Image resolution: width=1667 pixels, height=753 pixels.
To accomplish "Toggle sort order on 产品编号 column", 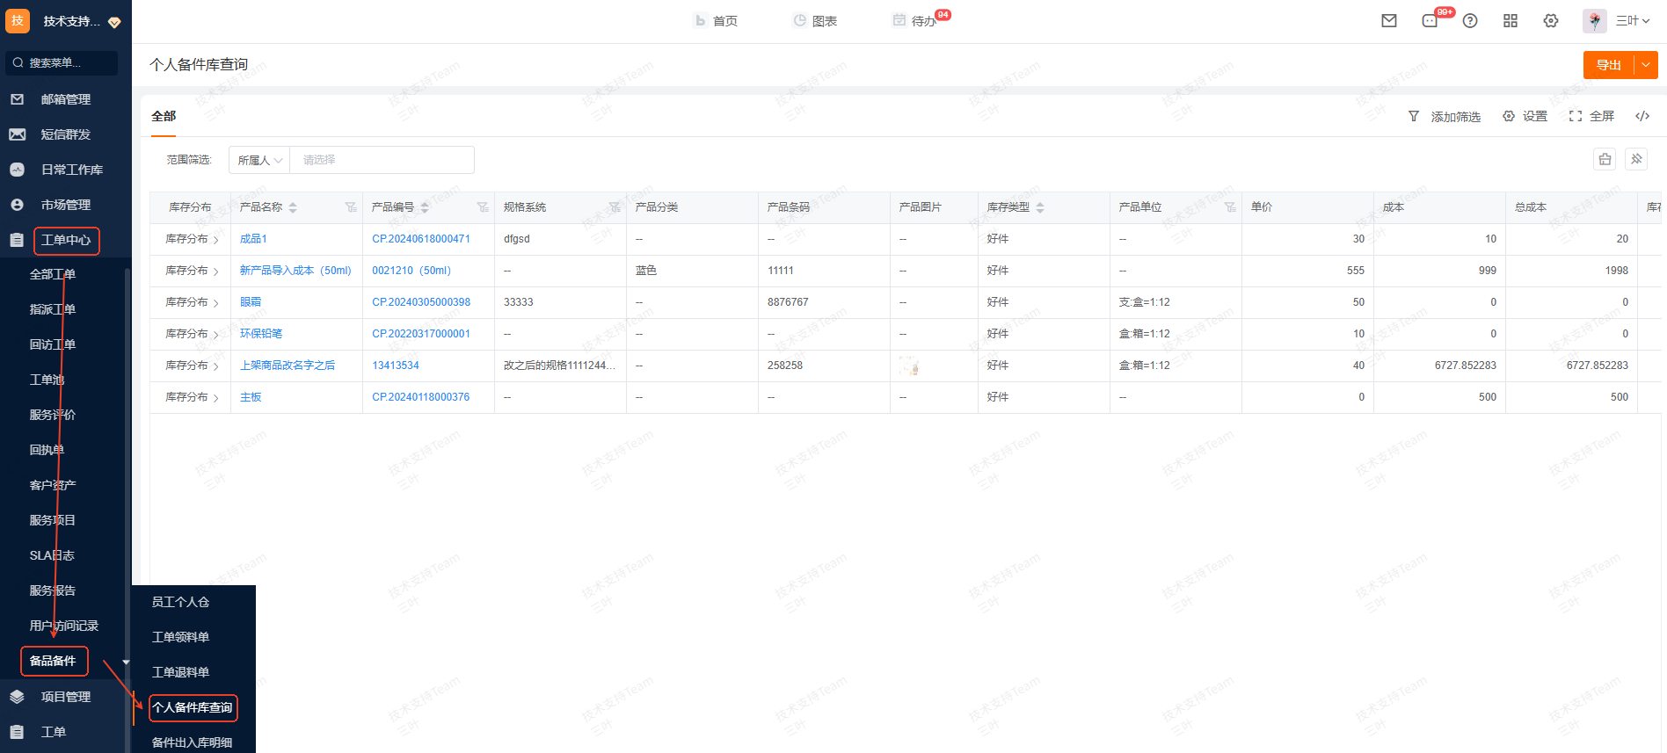I will pos(425,207).
